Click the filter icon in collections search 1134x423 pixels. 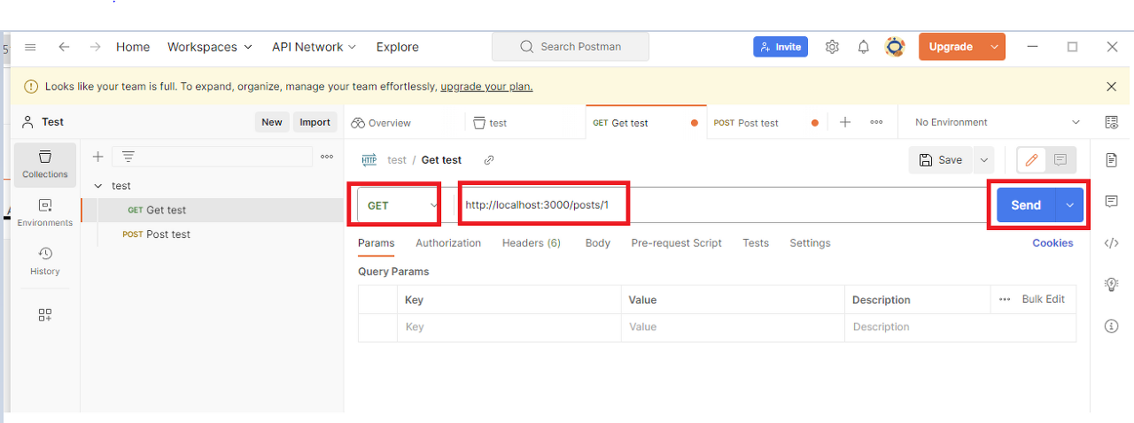(128, 157)
